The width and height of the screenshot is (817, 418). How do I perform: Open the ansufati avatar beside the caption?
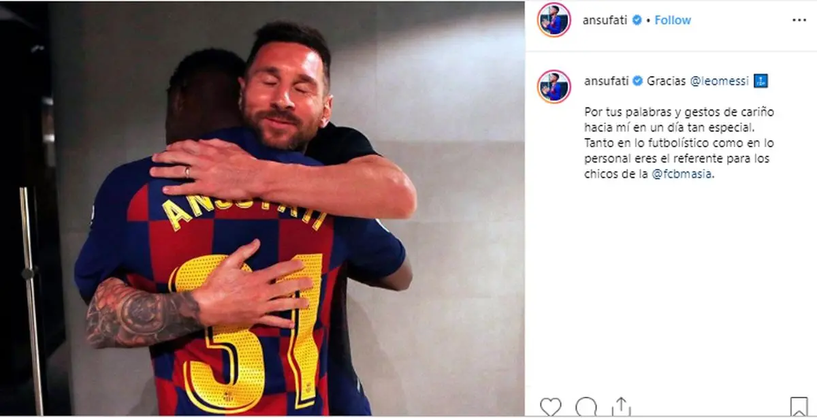[554, 86]
